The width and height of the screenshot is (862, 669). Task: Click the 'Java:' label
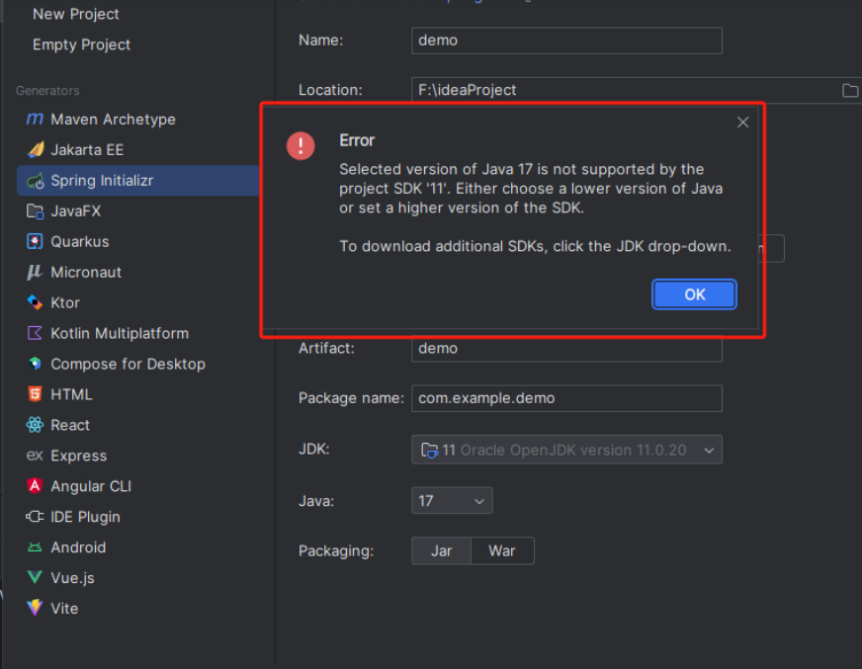coord(316,501)
